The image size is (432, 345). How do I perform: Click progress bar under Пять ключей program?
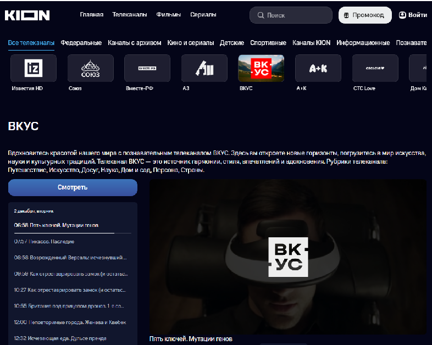pos(73,233)
